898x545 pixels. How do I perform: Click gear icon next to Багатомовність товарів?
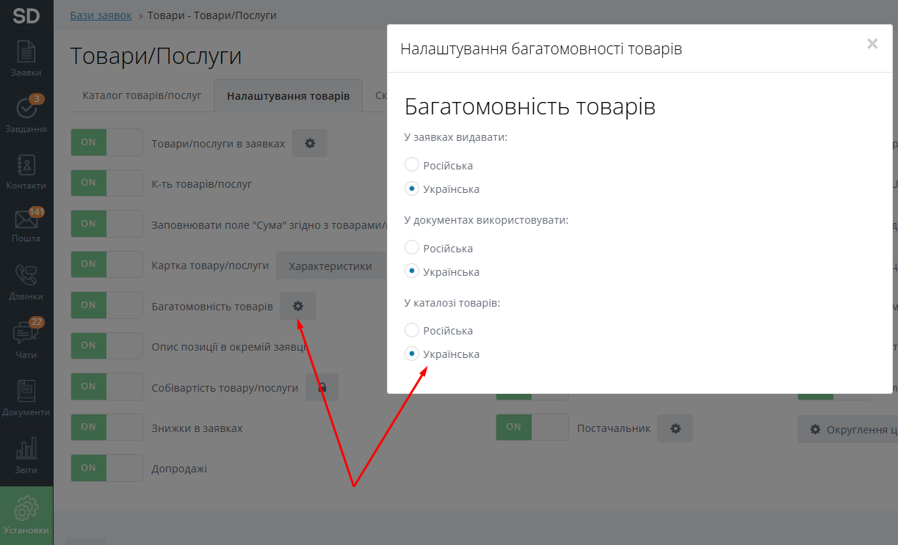[x=297, y=306]
